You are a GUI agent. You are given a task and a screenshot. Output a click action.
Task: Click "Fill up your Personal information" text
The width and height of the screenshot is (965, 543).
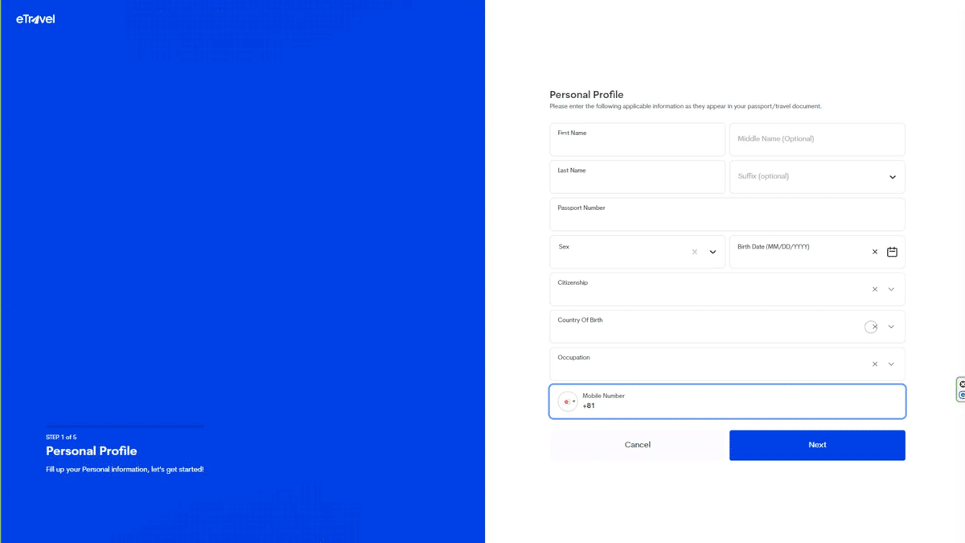pyautogui.click(x=125, y=469)
